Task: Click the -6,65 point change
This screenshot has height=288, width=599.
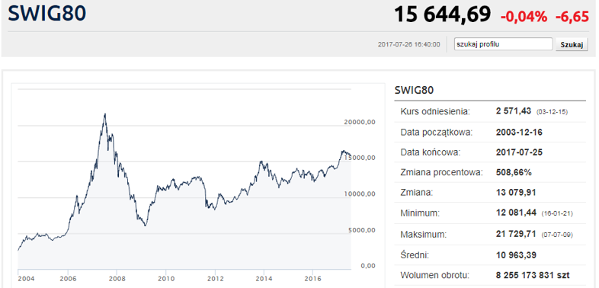Action: point(572,17)
